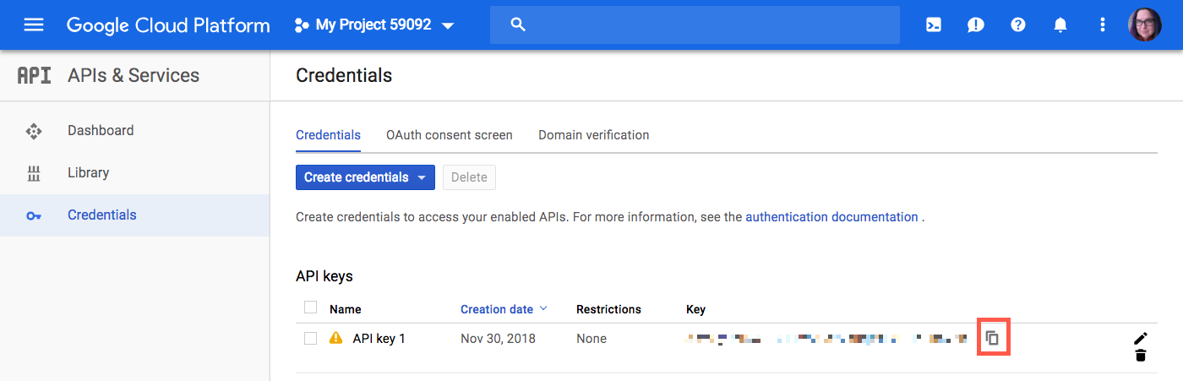Click the API key 1 warning icon
The height and width of the screenshot is (381, 1183).
[x=336, y=338]
